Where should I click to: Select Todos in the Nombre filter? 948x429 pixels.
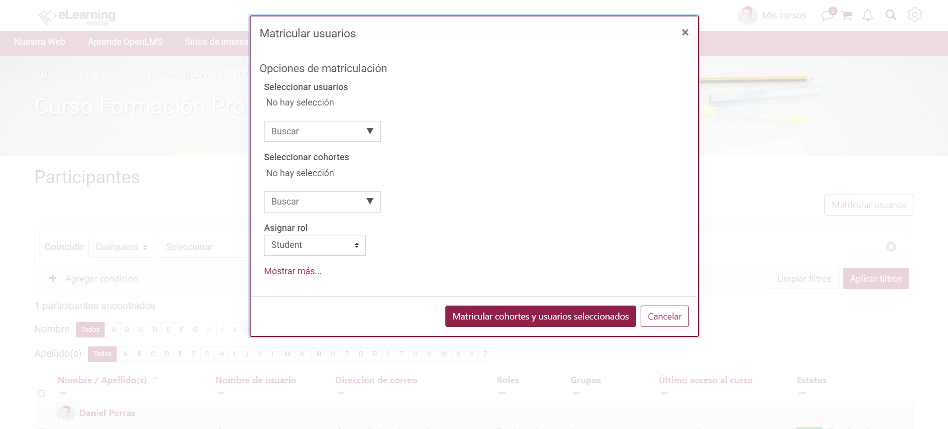90,329
